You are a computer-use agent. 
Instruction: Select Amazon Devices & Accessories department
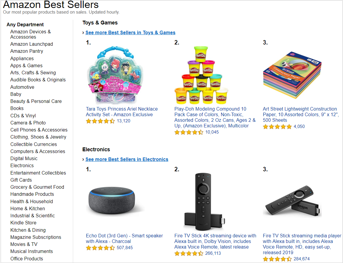click(30, 34)
